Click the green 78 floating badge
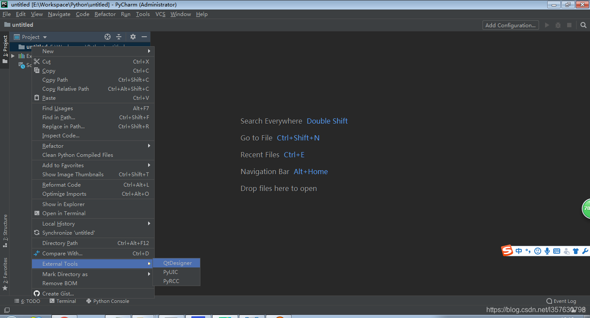Image resolution: width=590 pixels, height=318 pixels. coord(586,208)
